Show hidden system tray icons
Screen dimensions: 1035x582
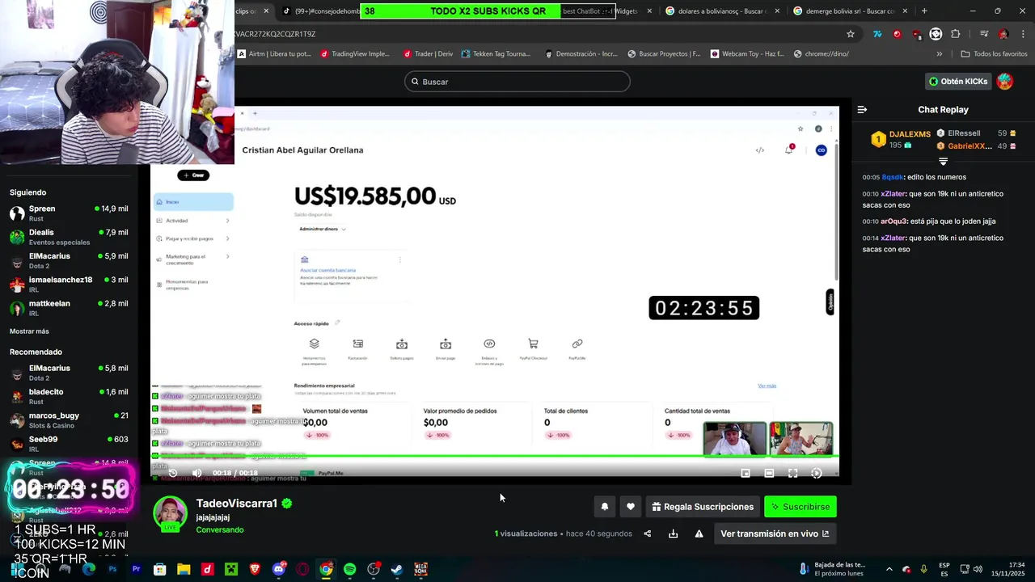coord(889,569)
